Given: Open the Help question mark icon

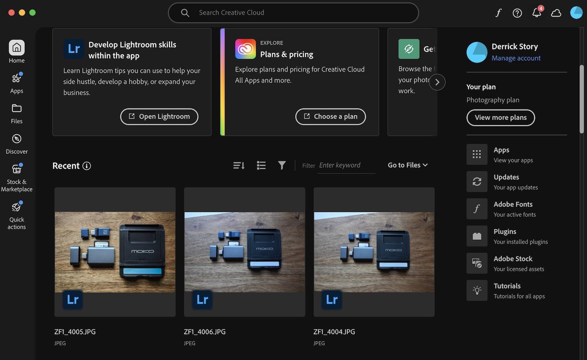Looking at the screenshot, I should click(x=517, y=13).
